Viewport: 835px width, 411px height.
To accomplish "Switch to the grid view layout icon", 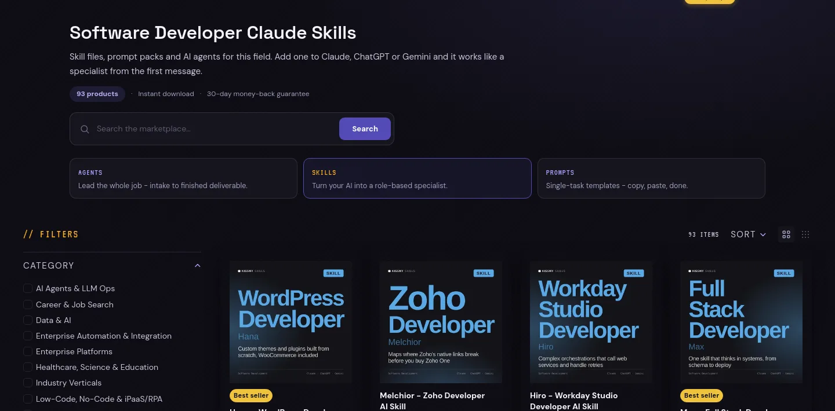I will pos(786,234).
